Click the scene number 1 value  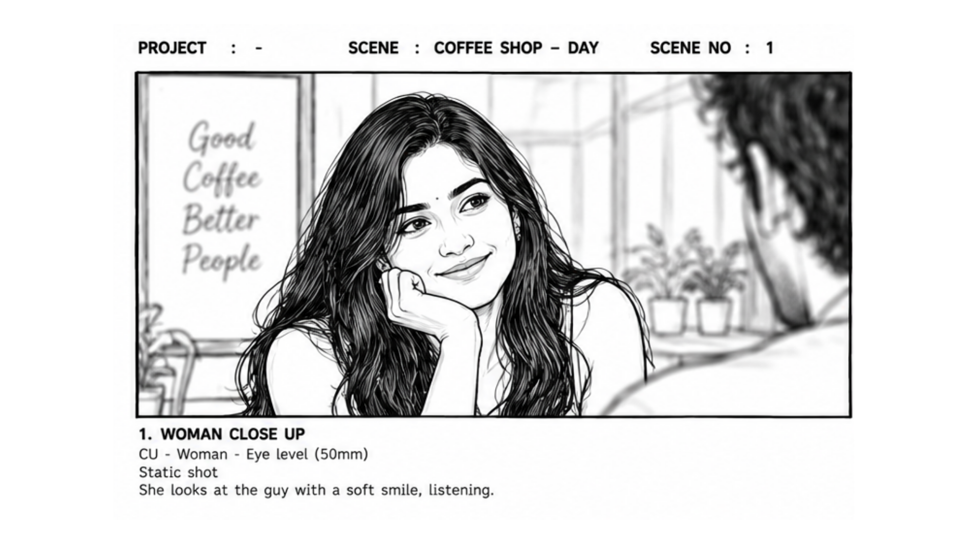click(x=769, y=48)
